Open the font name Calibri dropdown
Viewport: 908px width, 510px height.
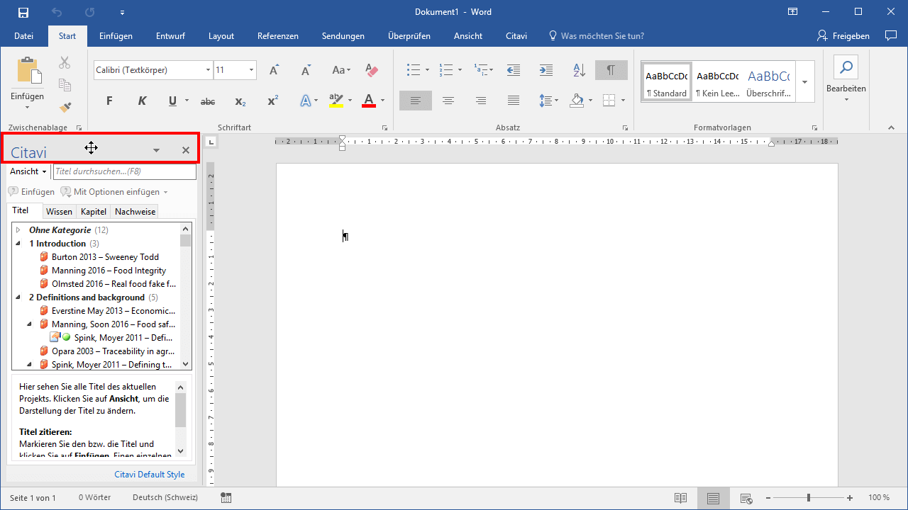click(x=208, y=70)
